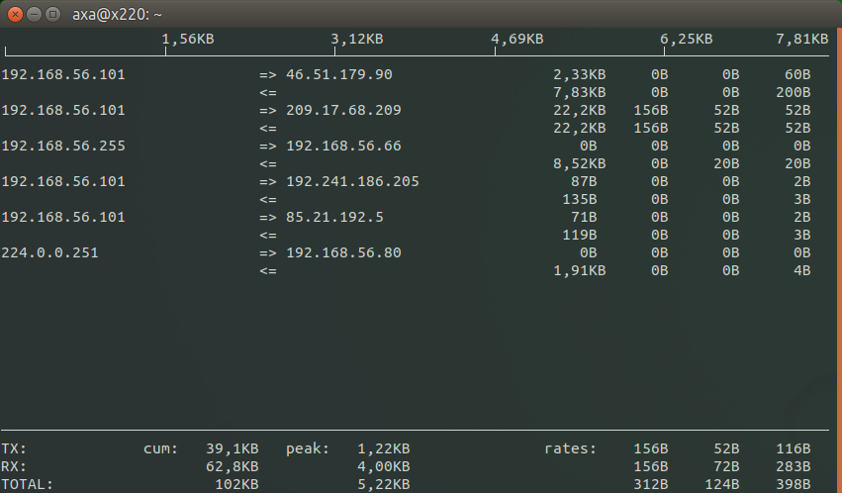
Task: Click the 119B received value
Action: [580, 235]
